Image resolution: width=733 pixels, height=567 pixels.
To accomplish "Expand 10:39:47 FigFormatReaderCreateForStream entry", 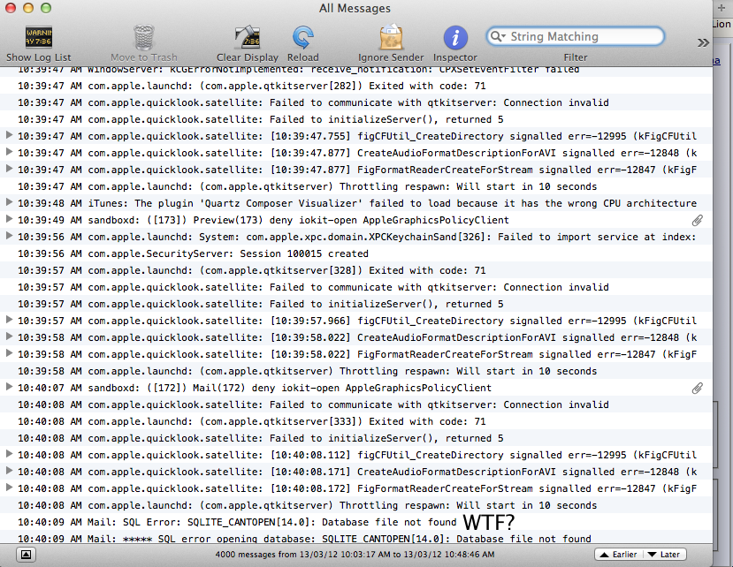I will pos(9,169).
